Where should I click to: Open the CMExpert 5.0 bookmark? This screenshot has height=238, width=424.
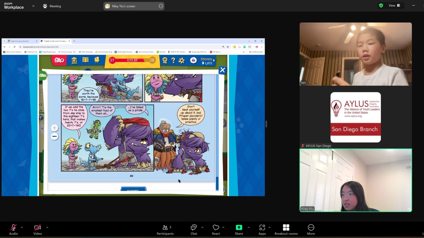click(31, 52)
